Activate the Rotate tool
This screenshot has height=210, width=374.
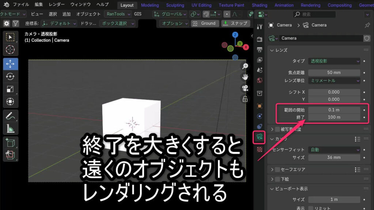[10, 77]
